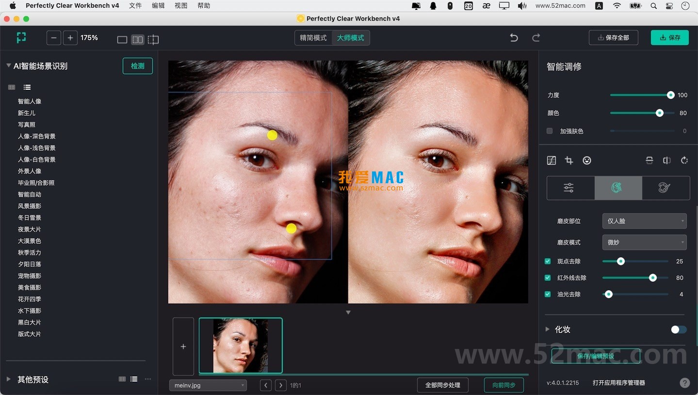Screen dimensions: 698x395
Task: Click the green 保存 button
Action: tap(670, 38)
